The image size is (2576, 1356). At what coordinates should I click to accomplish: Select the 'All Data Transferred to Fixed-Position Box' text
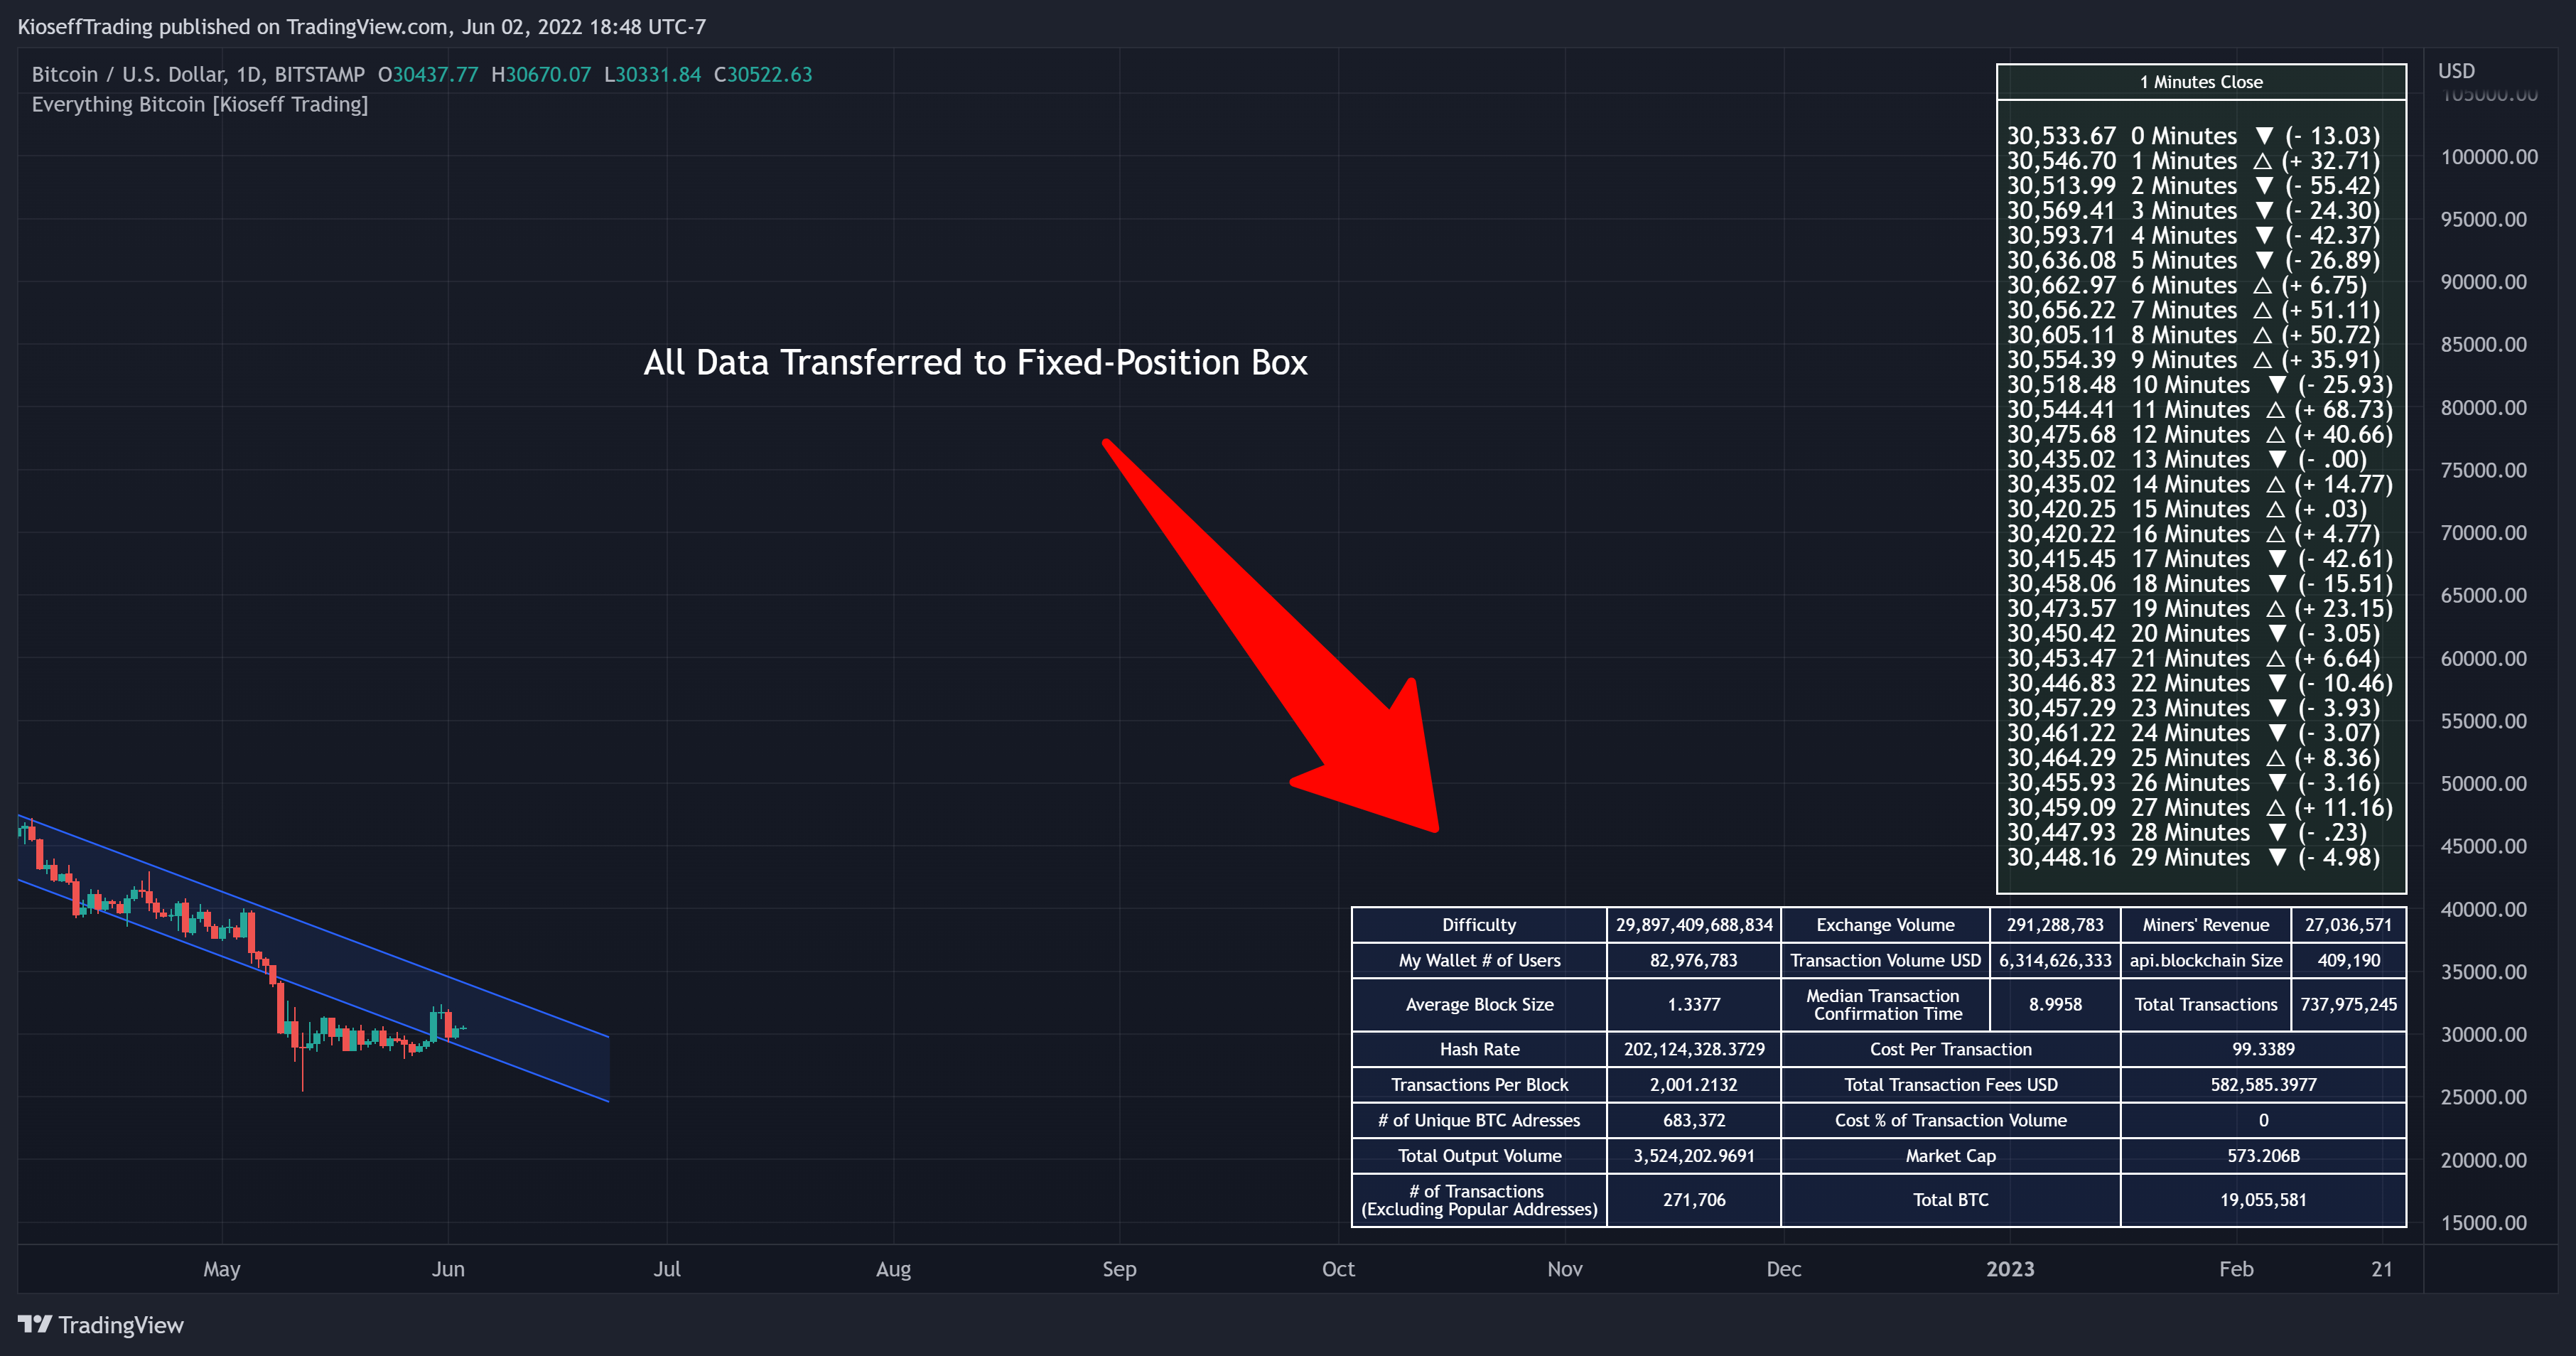point(975,362)
